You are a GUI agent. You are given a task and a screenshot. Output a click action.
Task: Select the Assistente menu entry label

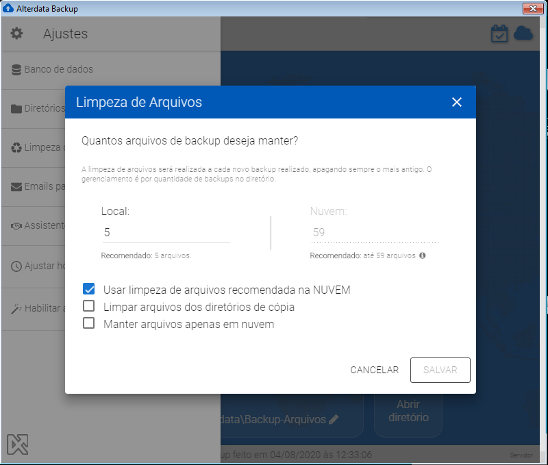[45, 226]
